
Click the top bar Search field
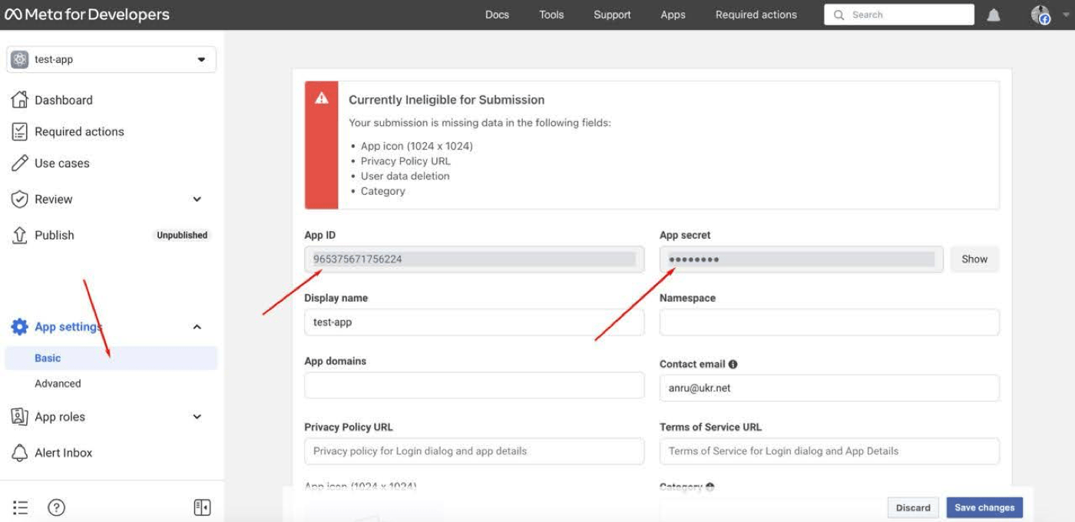click(899, 15)
